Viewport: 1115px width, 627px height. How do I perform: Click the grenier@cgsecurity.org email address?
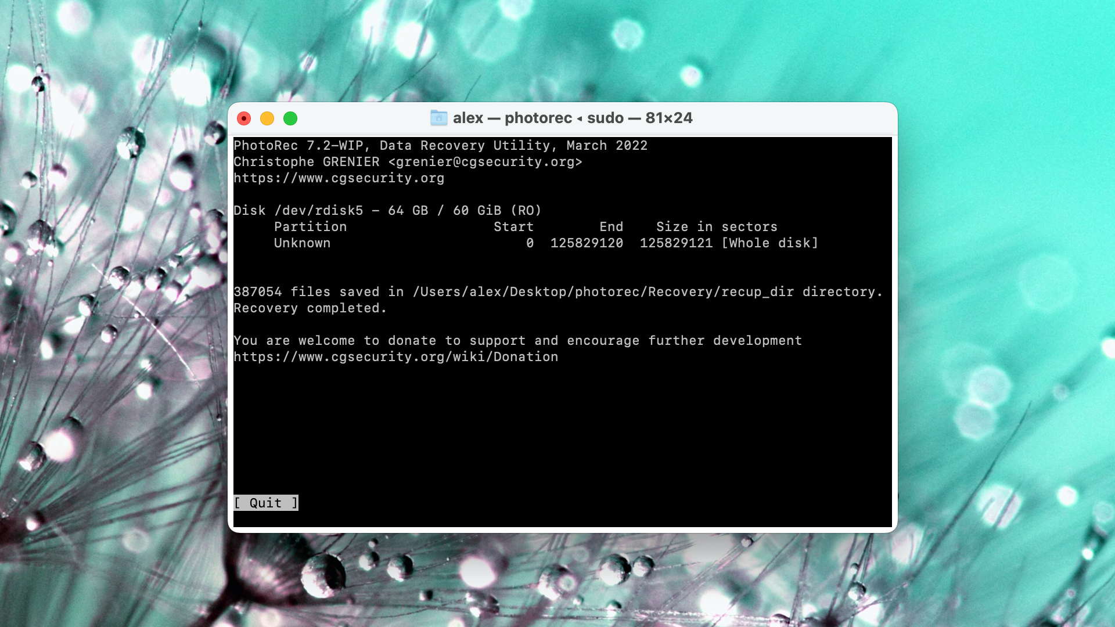[485, 162]
